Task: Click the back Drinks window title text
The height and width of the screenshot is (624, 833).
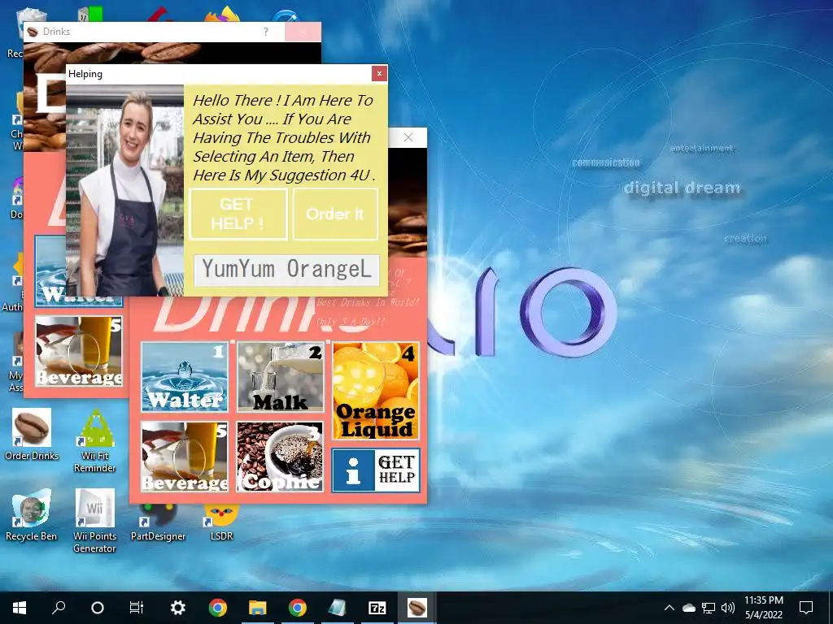Action: tap(56, 32)
